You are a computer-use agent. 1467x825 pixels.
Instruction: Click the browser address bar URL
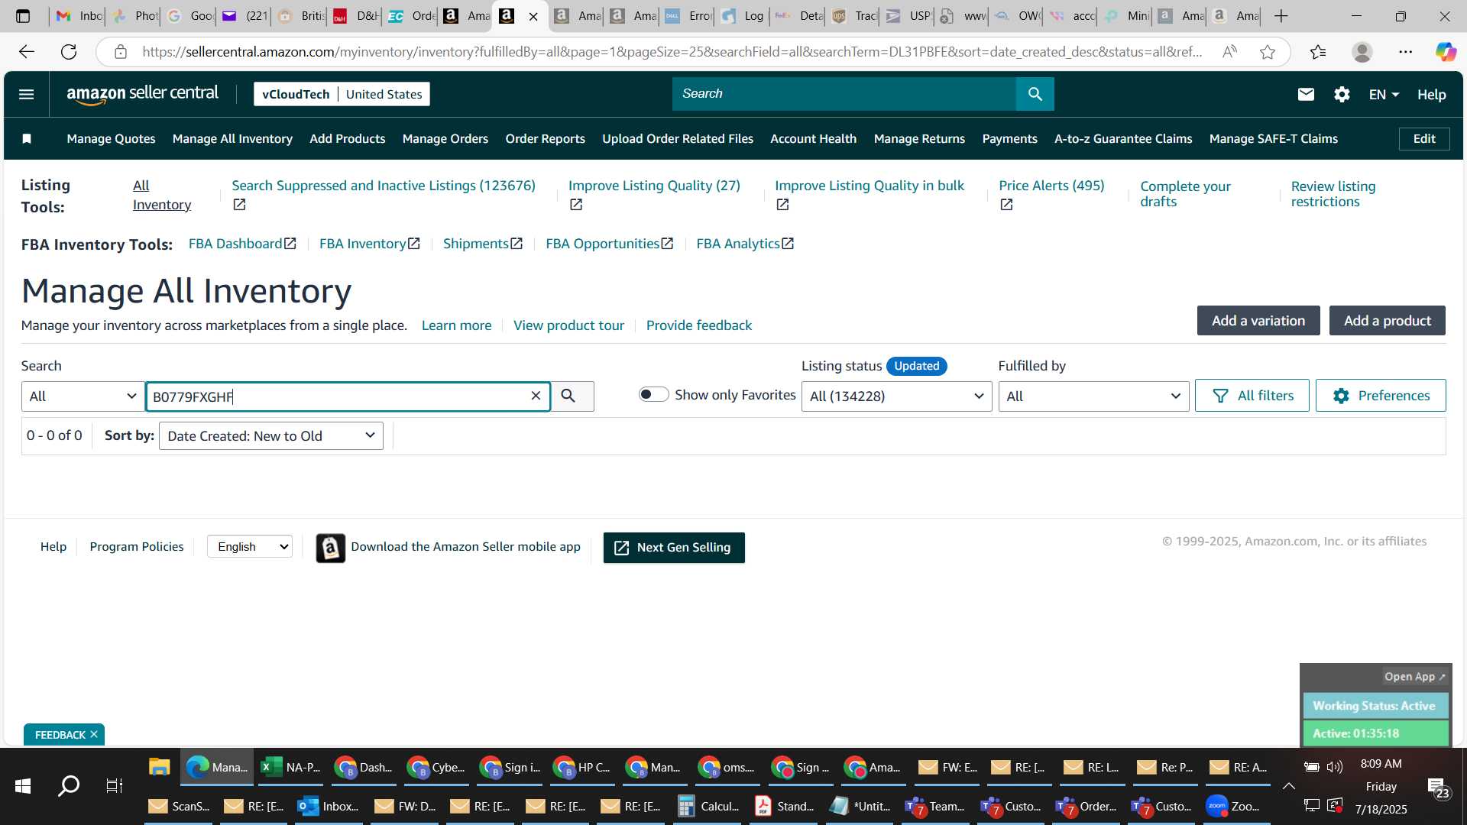pos(672,52)
